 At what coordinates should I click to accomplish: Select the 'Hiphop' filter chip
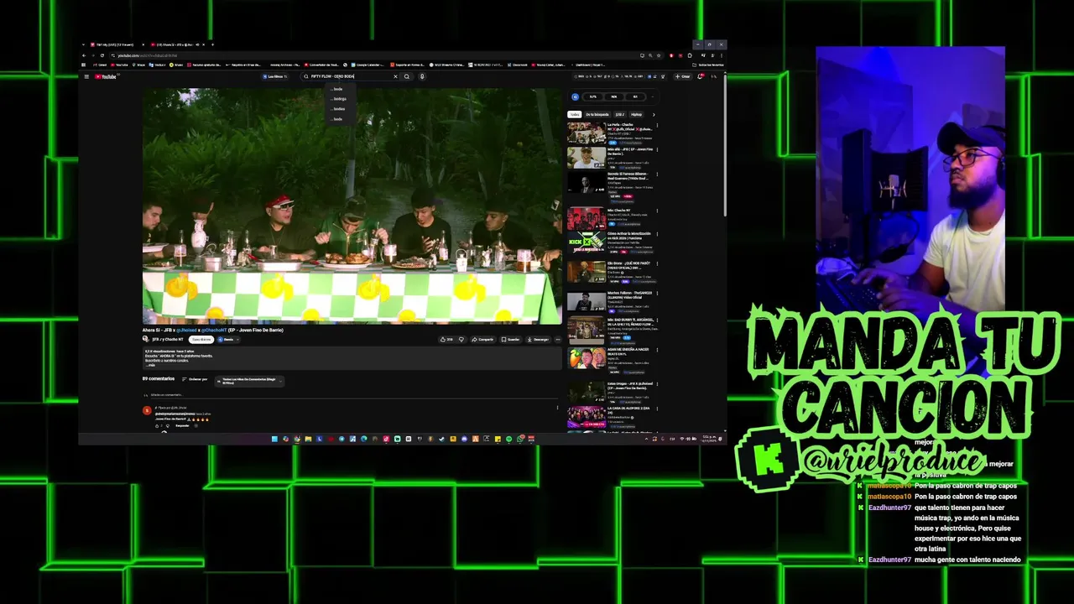point(636,114)
